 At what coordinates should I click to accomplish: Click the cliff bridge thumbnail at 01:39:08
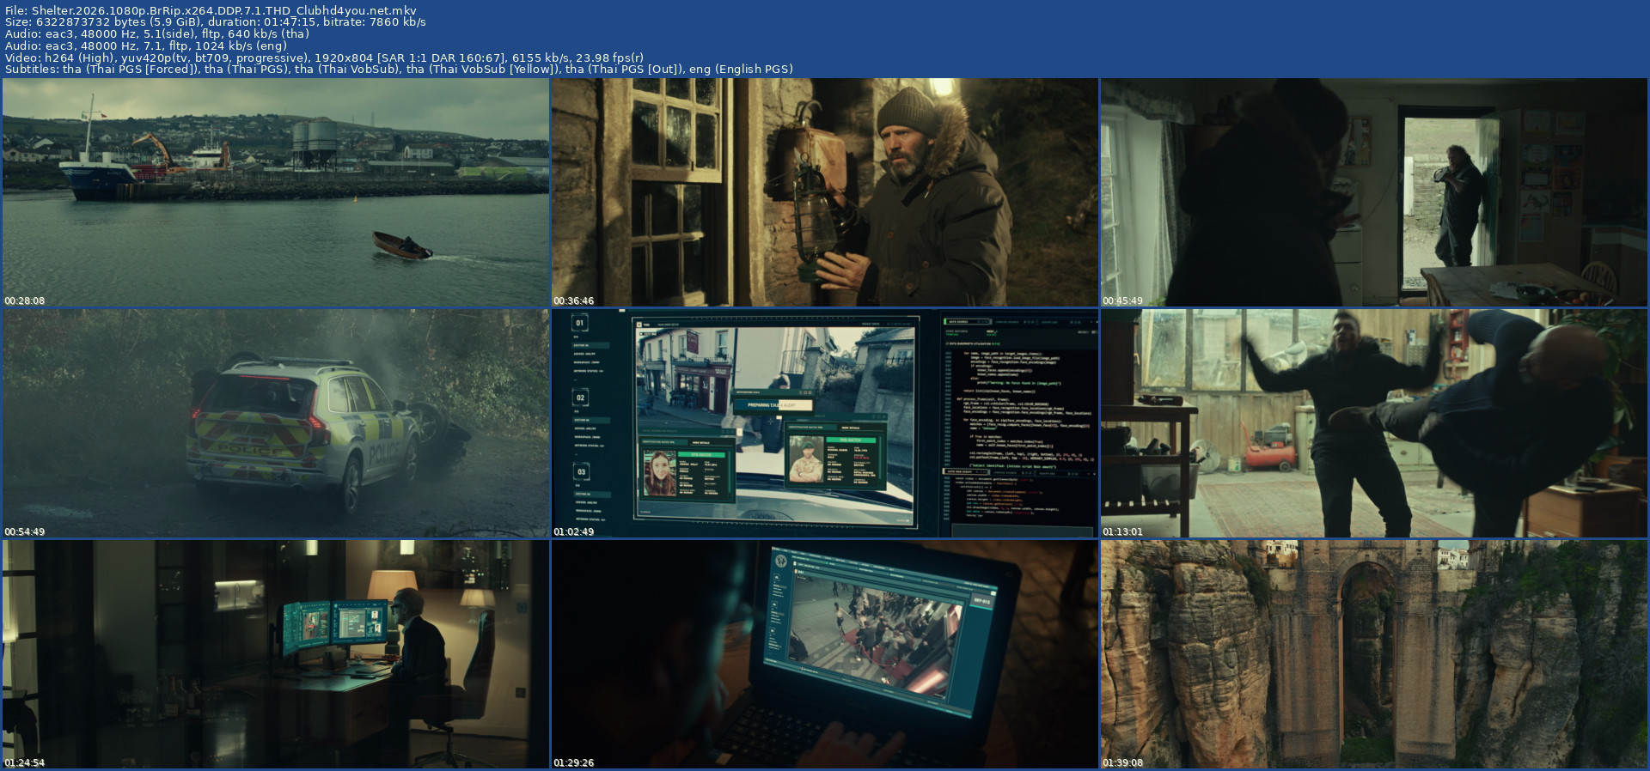tap(1374, 654)
